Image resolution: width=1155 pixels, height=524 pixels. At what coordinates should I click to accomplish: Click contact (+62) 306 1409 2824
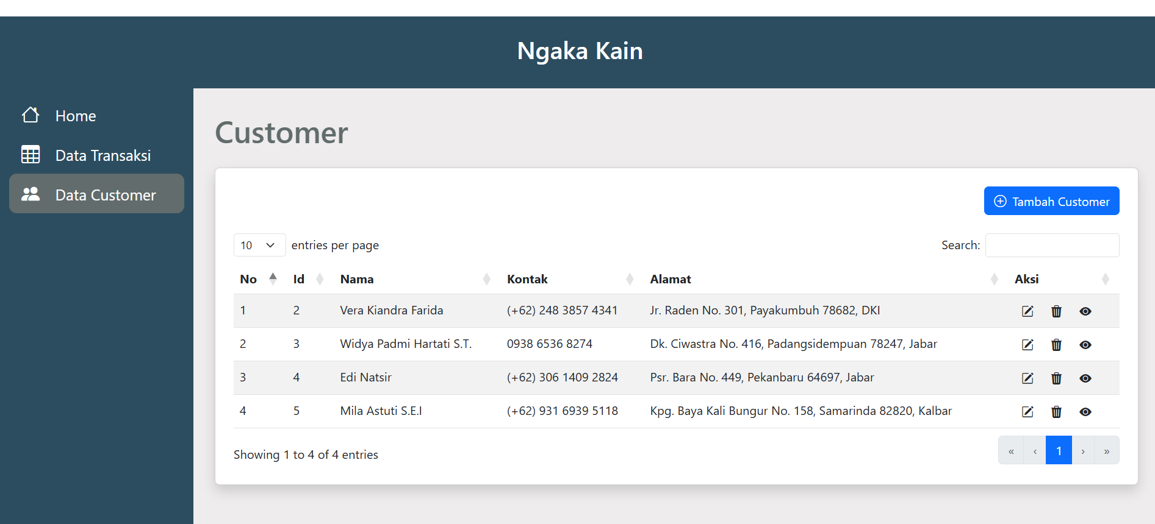pos(562,378)
